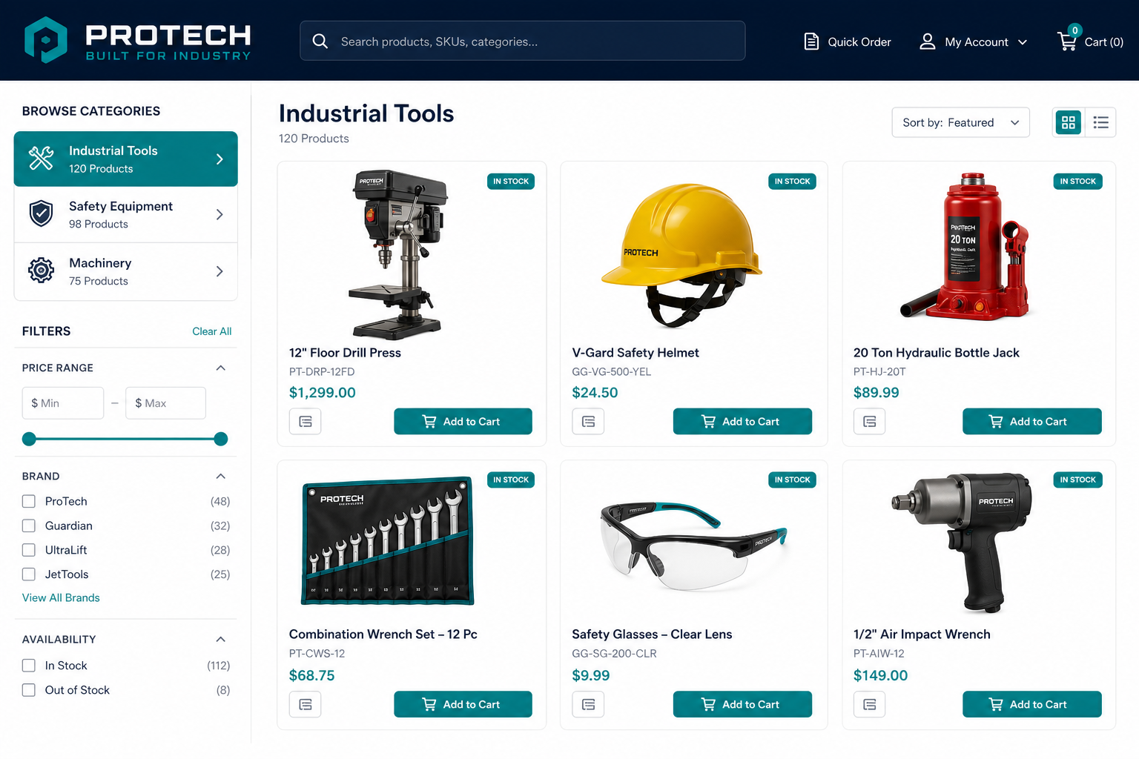Click In Stock badge on Air Impact Wrench
Image resolution: width=1139 pixels, height=759 pixels.
pyautogui.click(x=1077, y=480)
